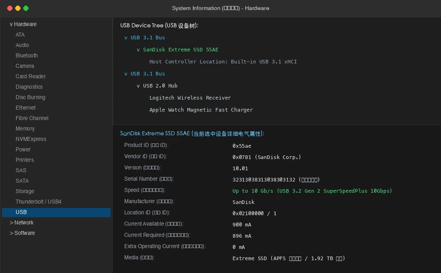The height and width of the screenshot is (273, 441).
Task: Click the Serial Number value
Action: pyautogui.click(x=276, y=180)
